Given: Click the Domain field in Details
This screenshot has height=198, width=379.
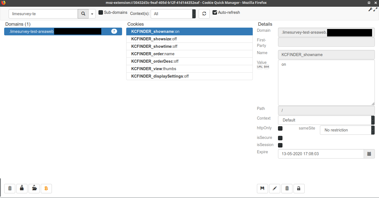Looking at the screenshot, I should click(x=326, y=32).
